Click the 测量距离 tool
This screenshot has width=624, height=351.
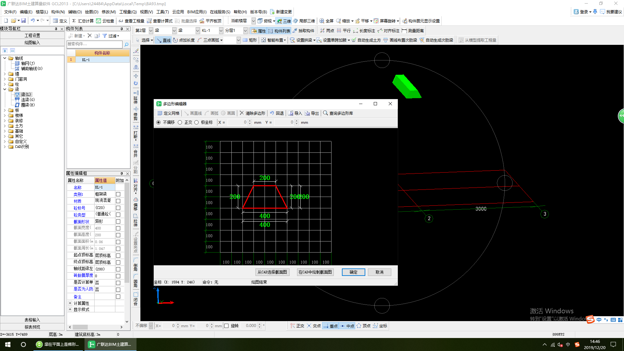(413, 31)
